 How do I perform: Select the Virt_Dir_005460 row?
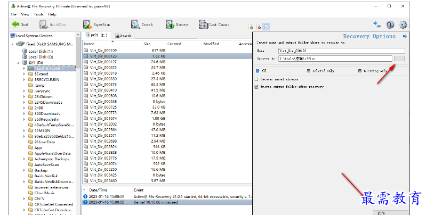[167, 180]
